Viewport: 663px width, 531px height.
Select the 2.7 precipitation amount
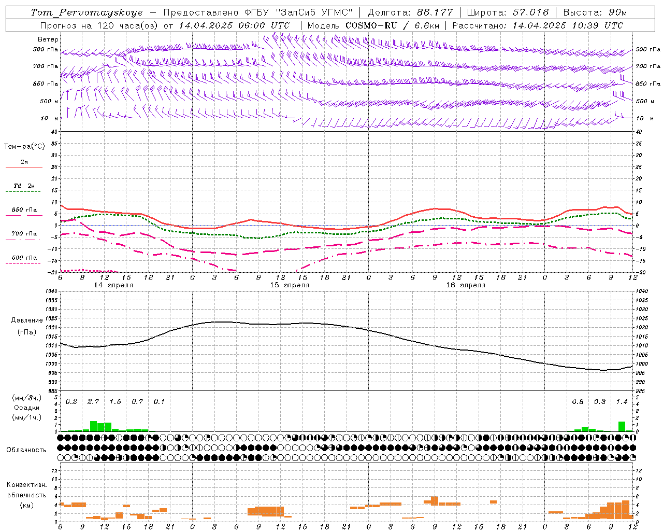[93, 402]
